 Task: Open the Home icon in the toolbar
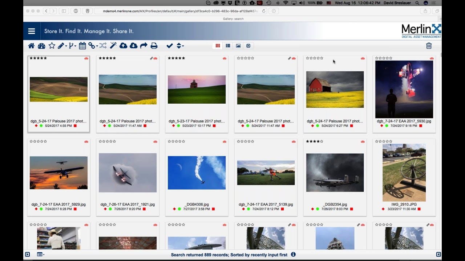pos(32,46)
